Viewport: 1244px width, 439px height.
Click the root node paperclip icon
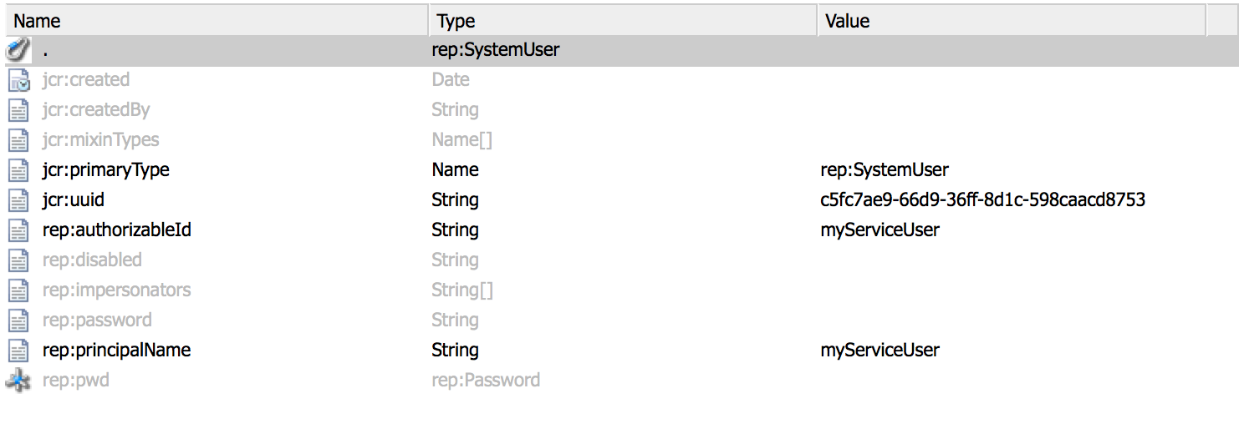pos(18,50)
